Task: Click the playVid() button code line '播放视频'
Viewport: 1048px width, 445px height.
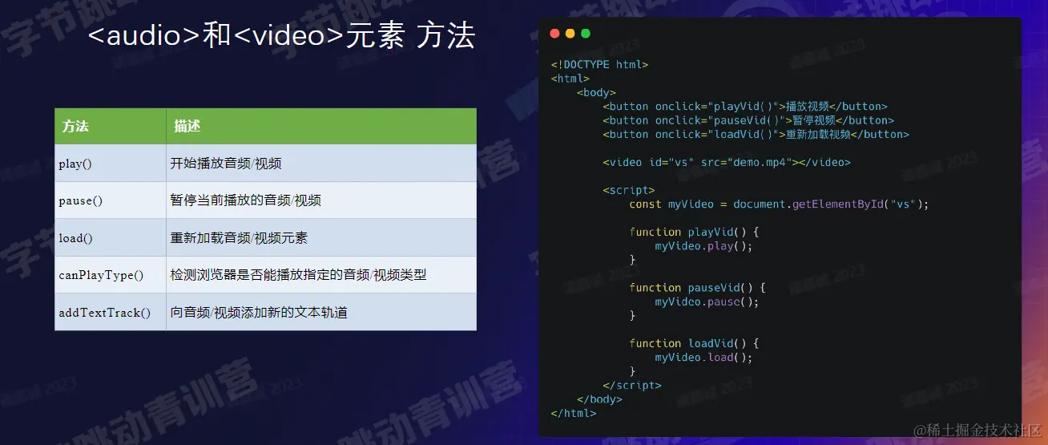Action: point(745,107)
